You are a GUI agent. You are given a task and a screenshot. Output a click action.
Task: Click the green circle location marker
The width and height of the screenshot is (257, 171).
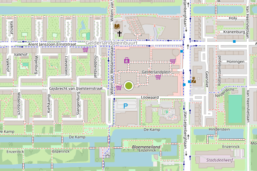(x=128, y=85)
